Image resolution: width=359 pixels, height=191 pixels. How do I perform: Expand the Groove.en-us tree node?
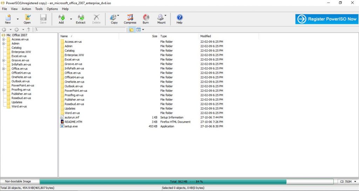pyautogui.click(x=4, y=60)
